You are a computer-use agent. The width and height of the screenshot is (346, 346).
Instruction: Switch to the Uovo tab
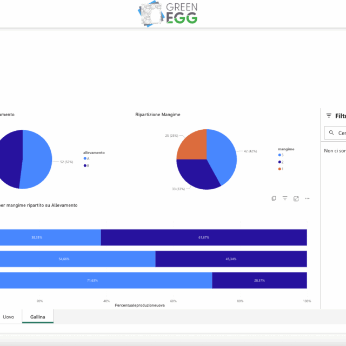(9, 317)
